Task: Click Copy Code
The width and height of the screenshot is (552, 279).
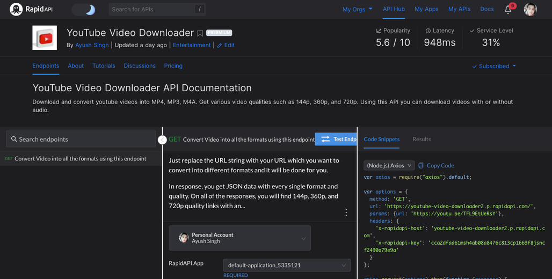Action: [436, 165]
